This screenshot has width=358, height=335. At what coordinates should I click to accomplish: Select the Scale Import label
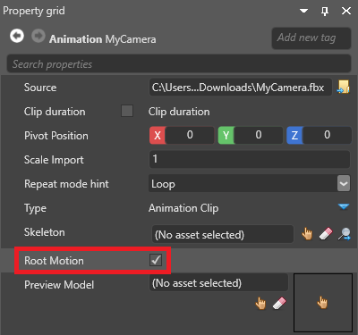54,160
